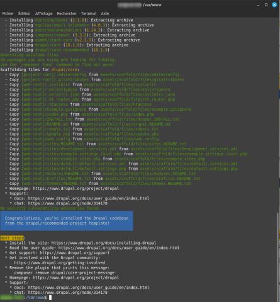Click the getting-involved URL
This screenshot has height=302, width=280.
tap(60, 262)
